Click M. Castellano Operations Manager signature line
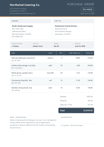The height and width of the screenshot is (147, 104). [72, 125]
